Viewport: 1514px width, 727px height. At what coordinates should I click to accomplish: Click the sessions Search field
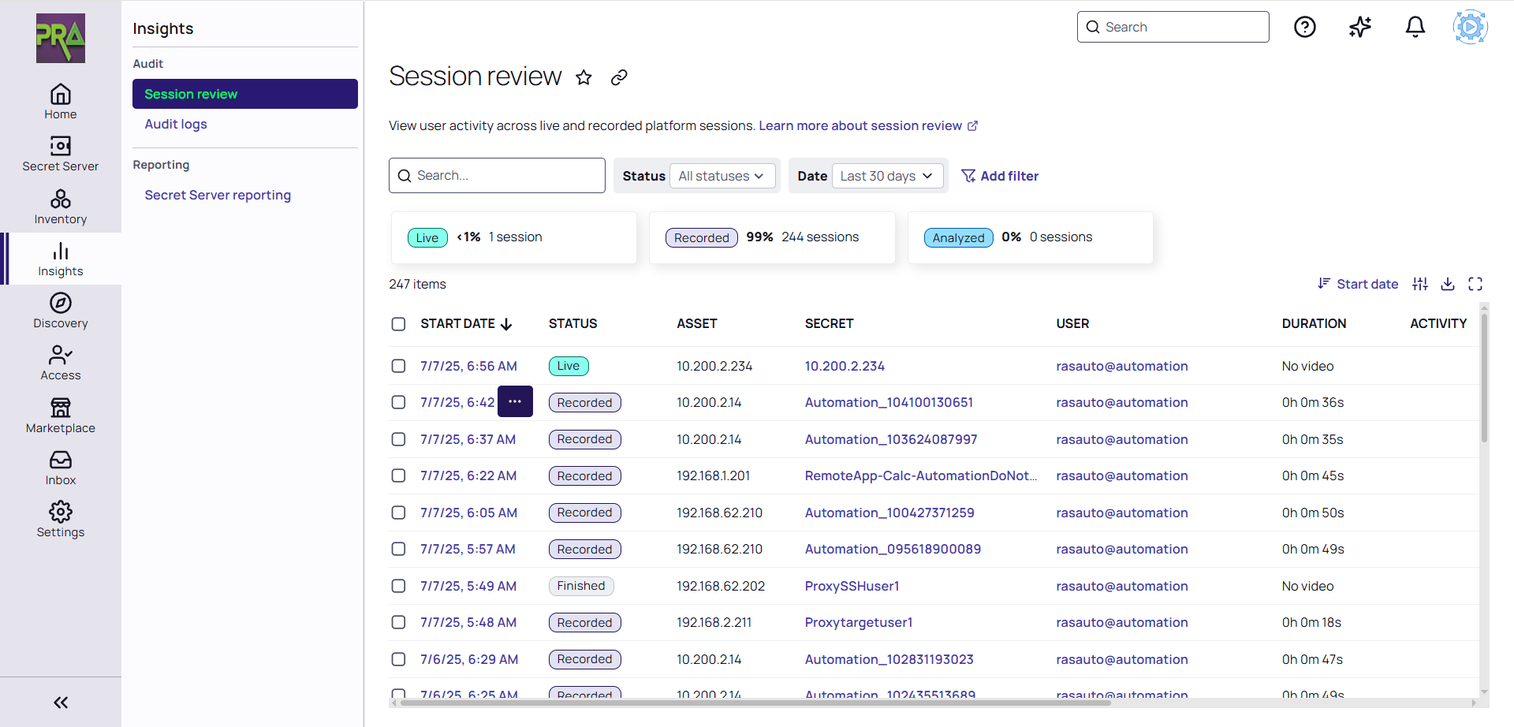point(497,175)
